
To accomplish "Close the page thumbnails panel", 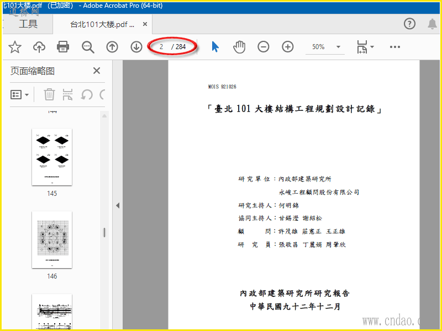I will click(97, 71).
